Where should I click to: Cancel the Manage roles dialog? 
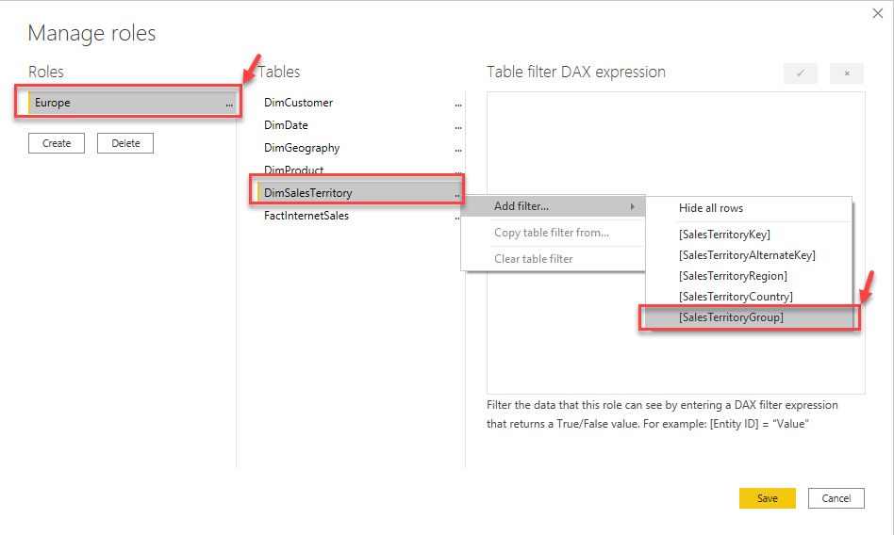click(836, 498)
